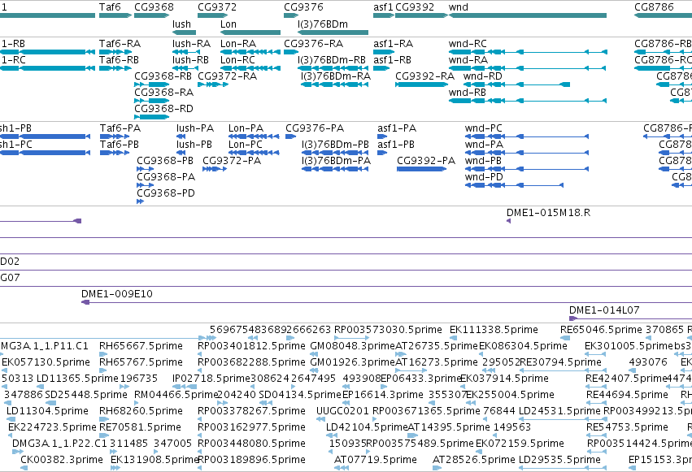Screen dimensions: 692x472
Task: Click the l(3)76BDm-PB protein
Action: [x=335, y=153]
